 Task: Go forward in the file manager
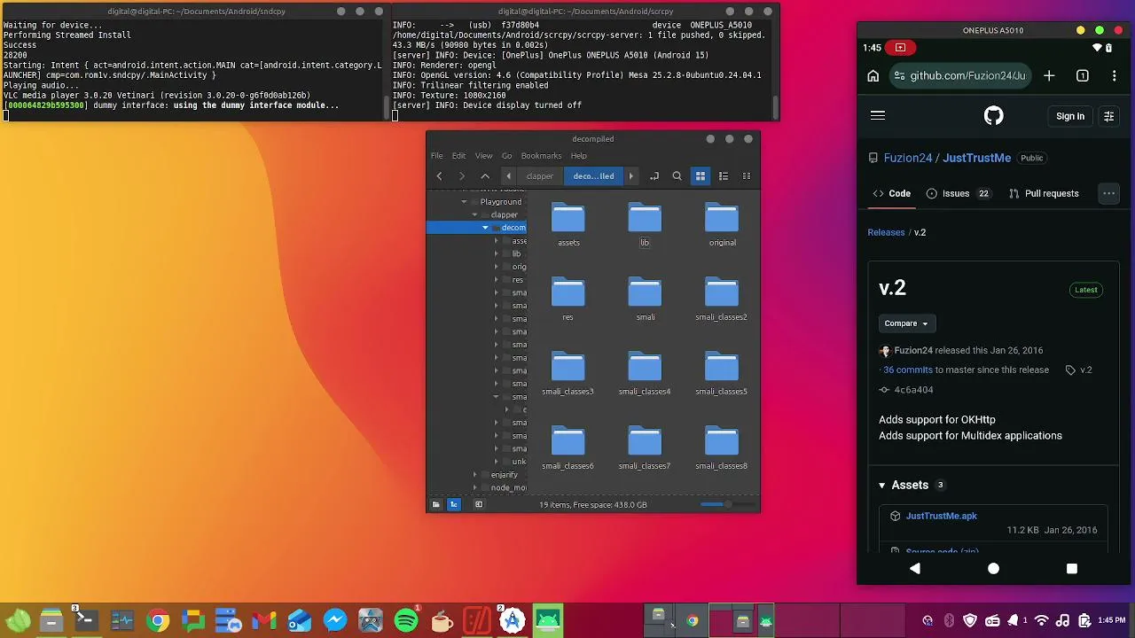[462, 176]
